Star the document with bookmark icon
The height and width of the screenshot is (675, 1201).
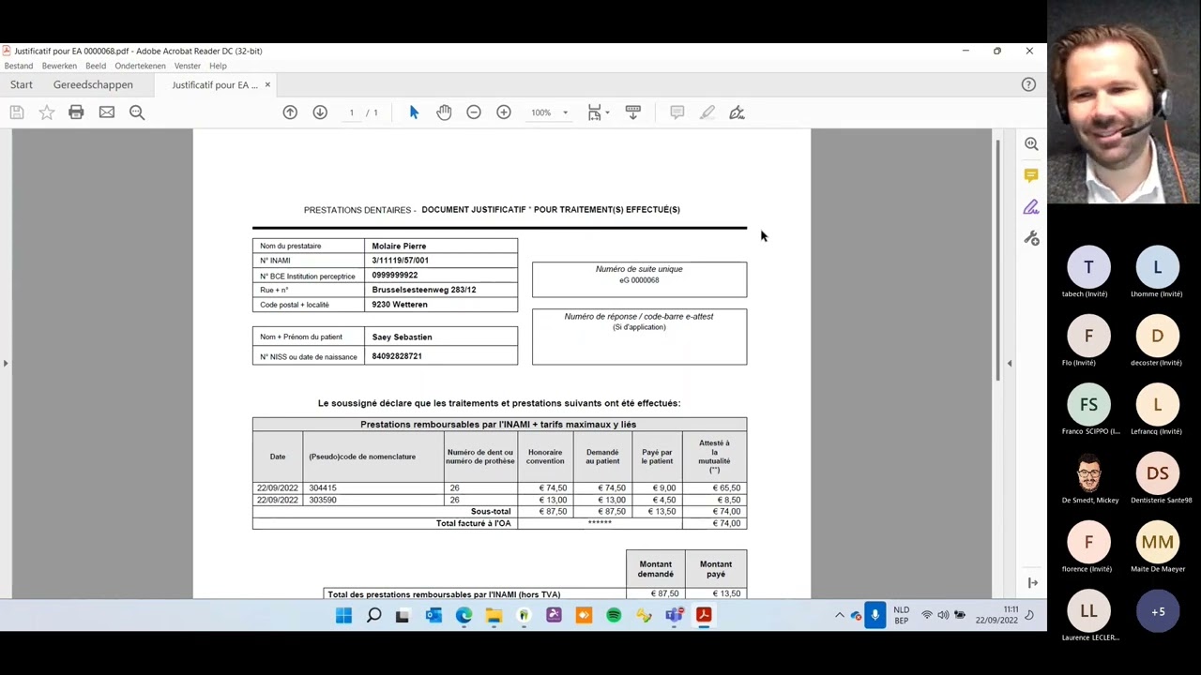(47, 112)
